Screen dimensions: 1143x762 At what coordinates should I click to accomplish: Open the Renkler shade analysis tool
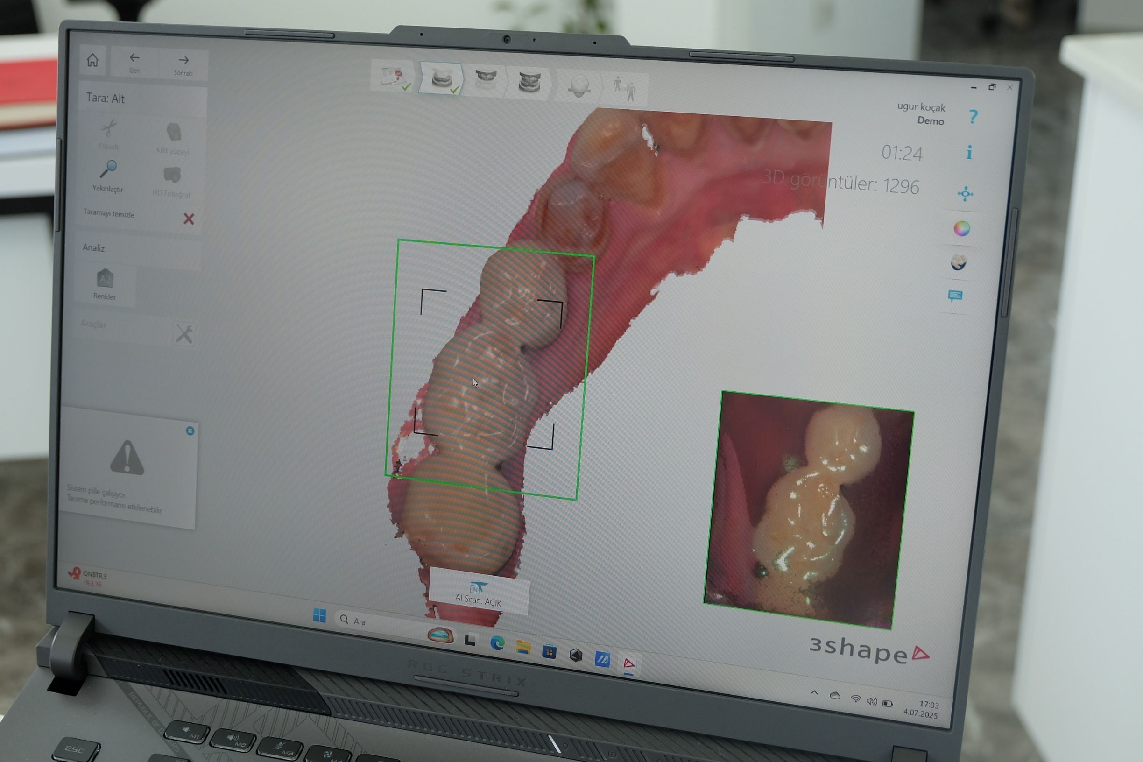click(105, 281)
